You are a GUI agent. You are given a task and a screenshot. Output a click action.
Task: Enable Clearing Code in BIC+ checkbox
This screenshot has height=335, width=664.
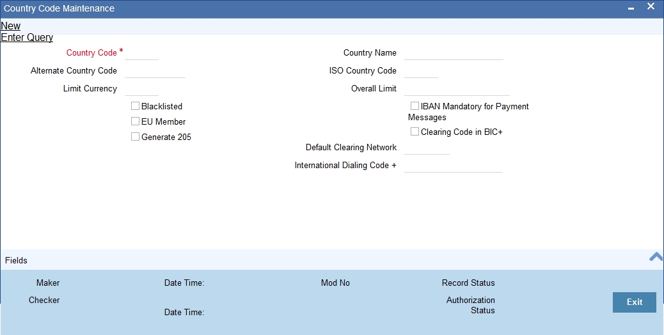click(x=415, y=132)
